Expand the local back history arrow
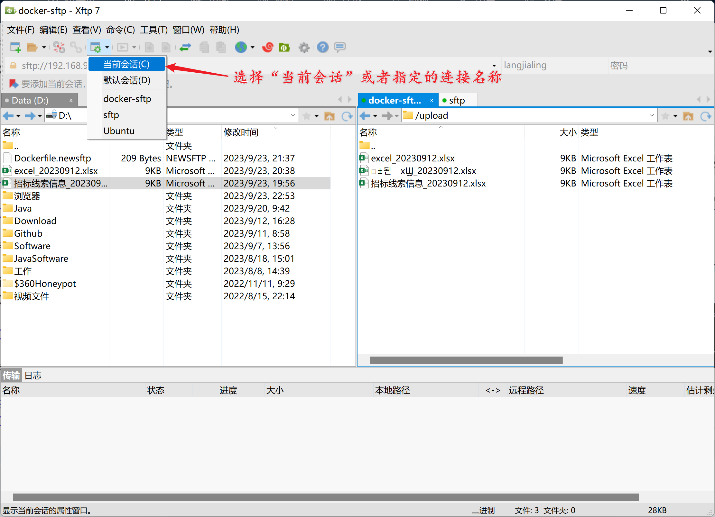The height and width of the screenshot is (517, 715). point(18,116)
